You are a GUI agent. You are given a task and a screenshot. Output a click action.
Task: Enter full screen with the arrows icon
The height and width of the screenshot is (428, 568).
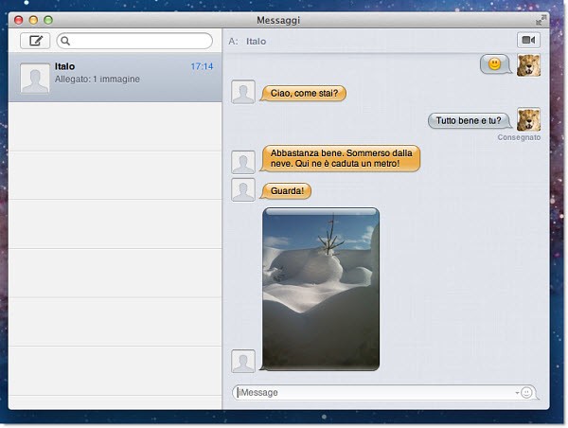tap(541, 20)
